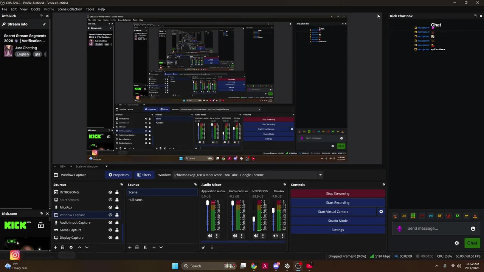Unlock Display Capture source lock icon
This screenshot has width=484, height=272.
117,238
